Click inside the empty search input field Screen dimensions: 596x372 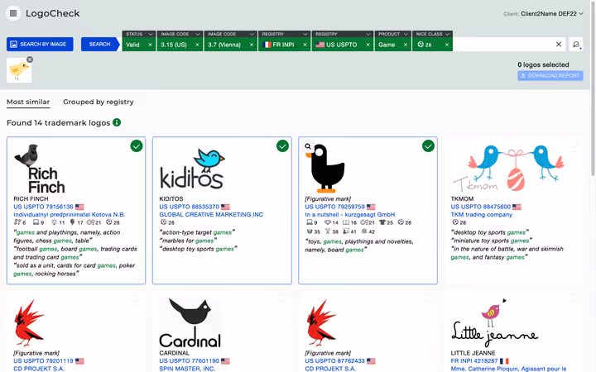point(502,45)
